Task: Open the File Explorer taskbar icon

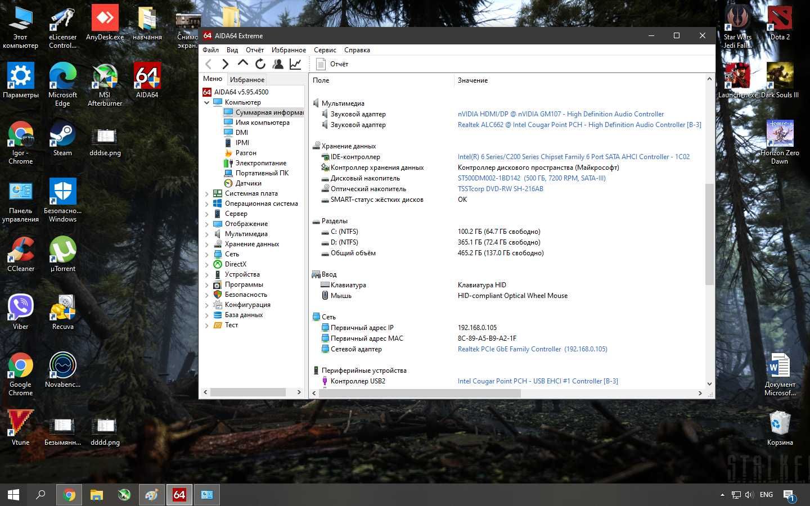Action: click(97, 495)
